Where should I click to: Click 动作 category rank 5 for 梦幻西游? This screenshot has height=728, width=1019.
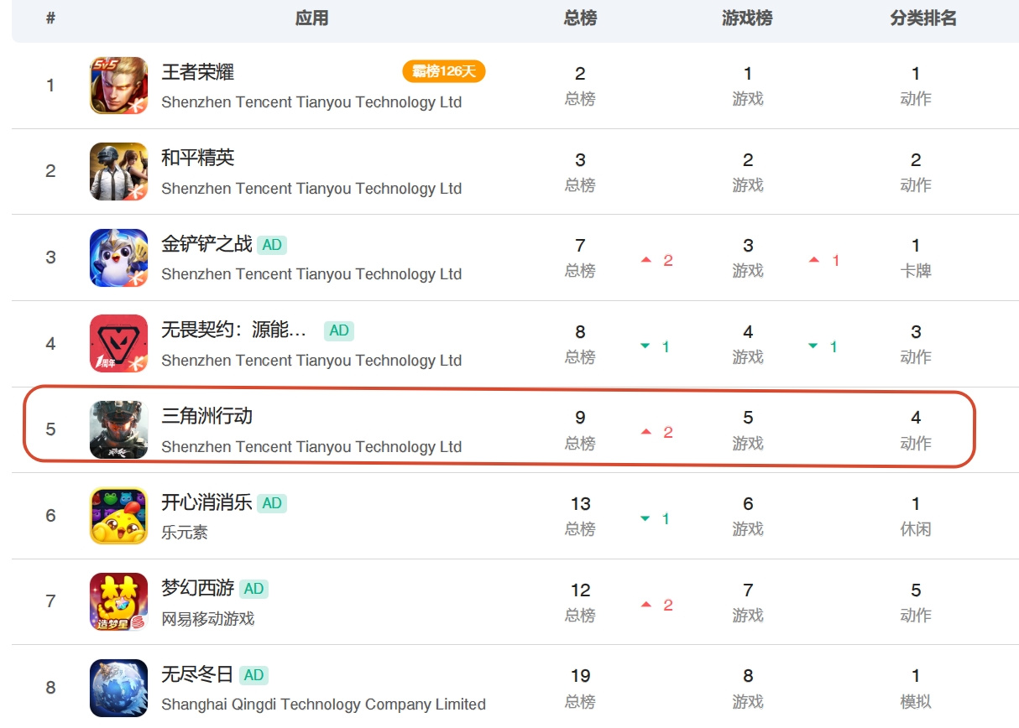click(916, 602)
